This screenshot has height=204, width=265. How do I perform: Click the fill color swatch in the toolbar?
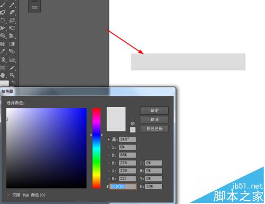[4, 84]
